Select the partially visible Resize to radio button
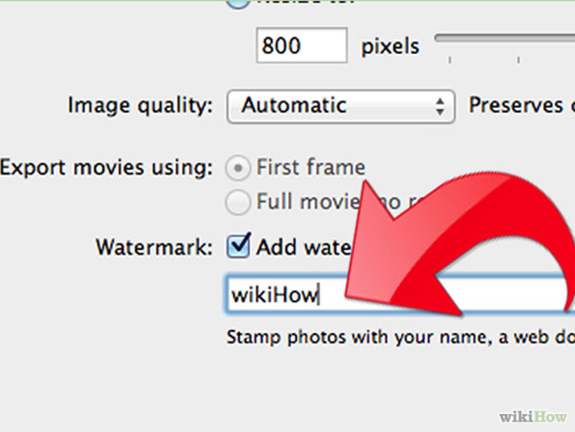 238,3
